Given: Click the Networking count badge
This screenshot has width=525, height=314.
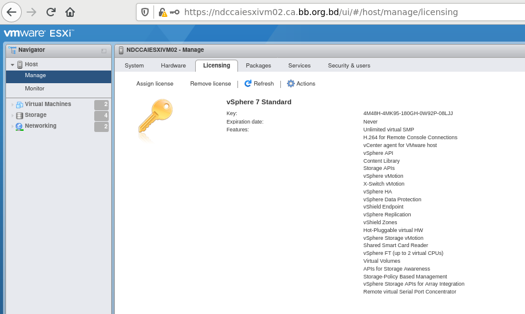Looking at the screenshot, I should coord(101,127).
